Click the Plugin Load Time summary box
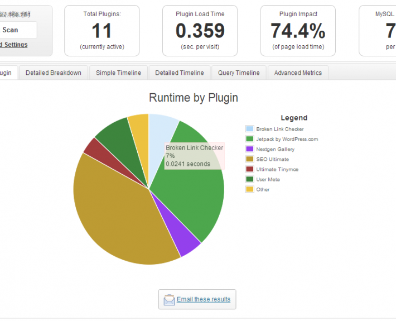This screenshot has height=321, width=396. (200, 31)
